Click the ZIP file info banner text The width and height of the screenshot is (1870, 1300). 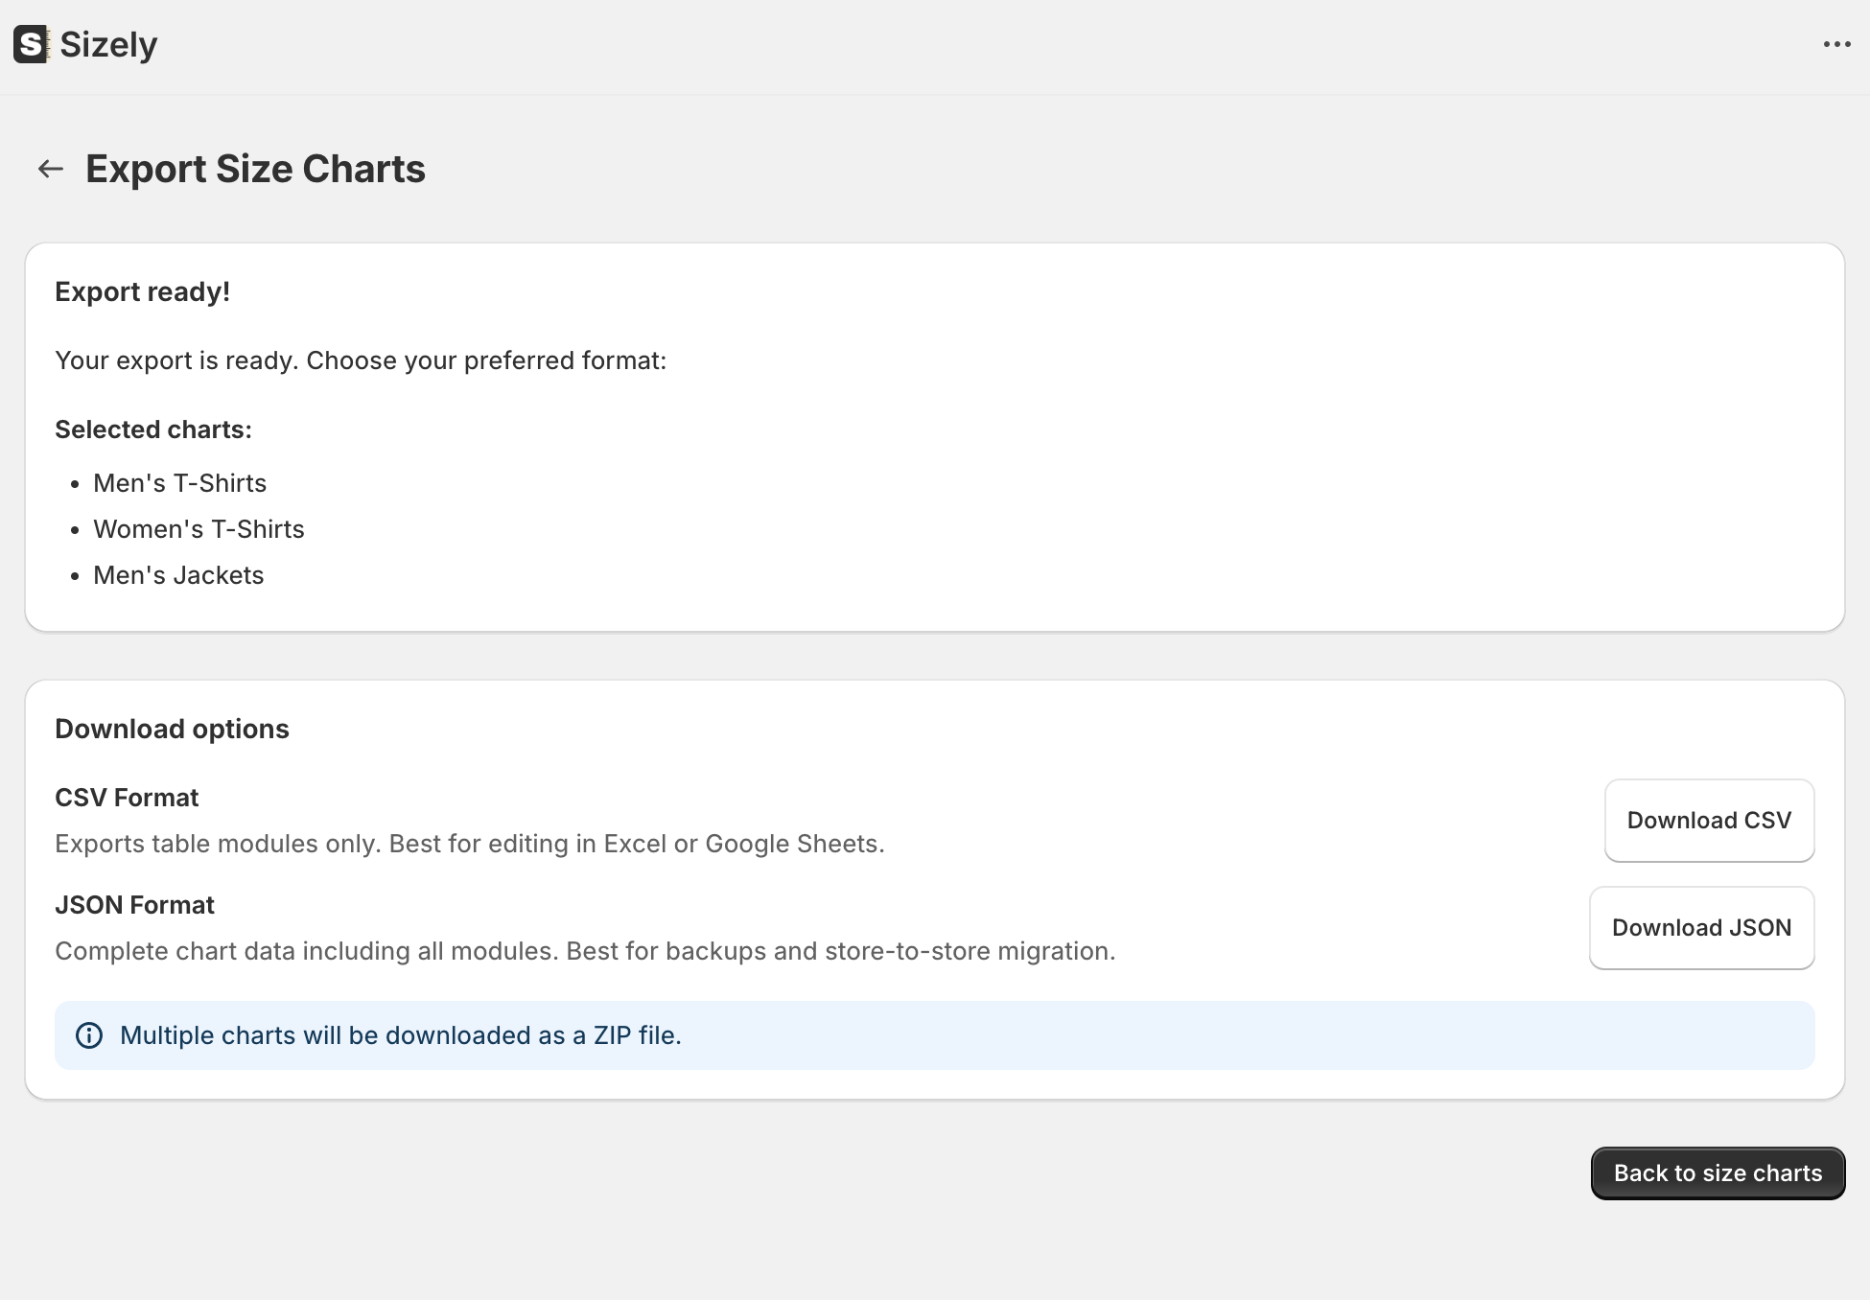click(x=401, y=1035)
